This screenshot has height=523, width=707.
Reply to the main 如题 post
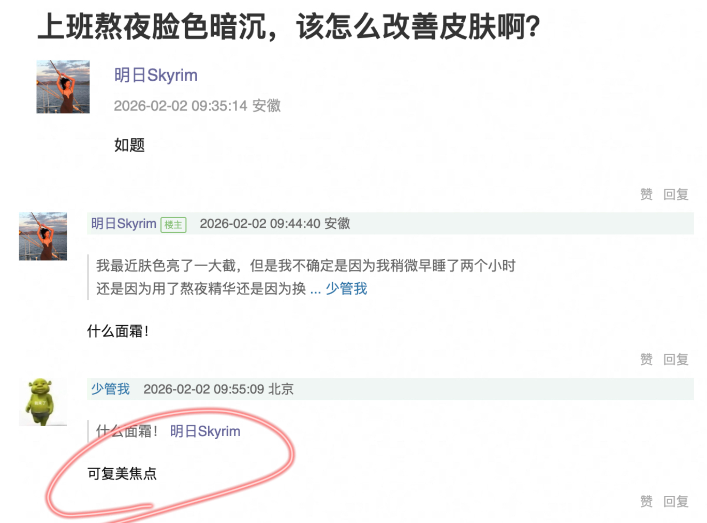pyautogui.click(x=675, y=194)
